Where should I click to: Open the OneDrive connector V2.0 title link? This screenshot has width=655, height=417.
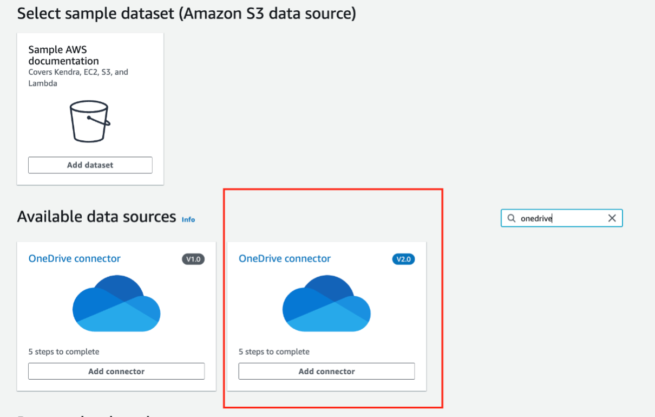click(x=285, y=259)
